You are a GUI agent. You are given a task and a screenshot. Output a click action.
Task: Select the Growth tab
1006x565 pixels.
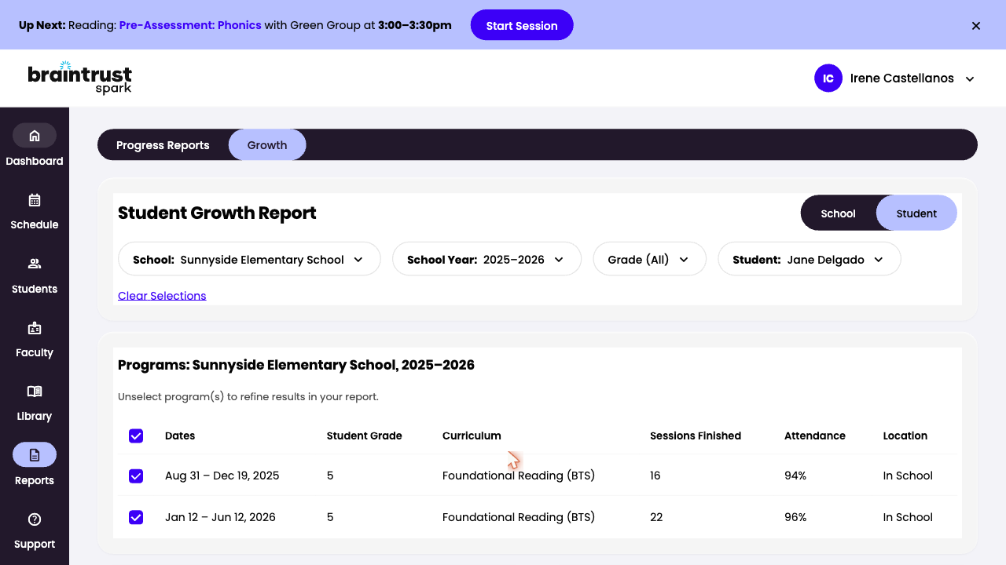pyautogui.click(x=267, y=145)
